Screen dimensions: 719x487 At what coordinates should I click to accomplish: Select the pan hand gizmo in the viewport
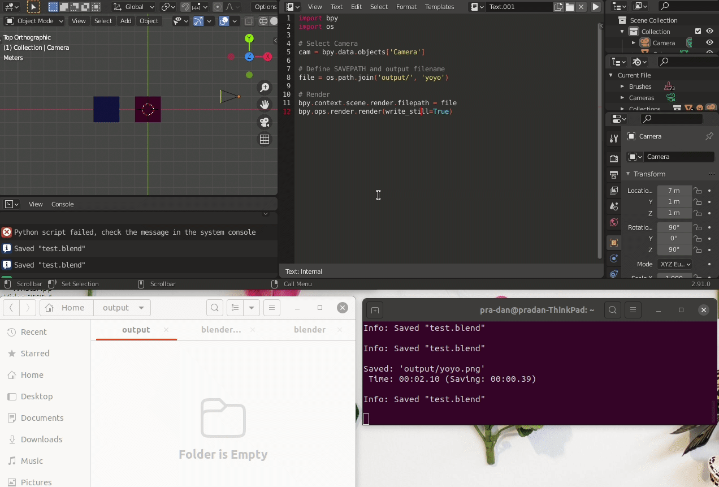tap(265, 105)
